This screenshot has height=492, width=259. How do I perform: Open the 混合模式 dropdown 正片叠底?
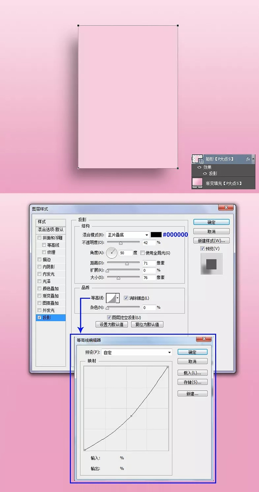pyautogui.click(x=128, y=235)
